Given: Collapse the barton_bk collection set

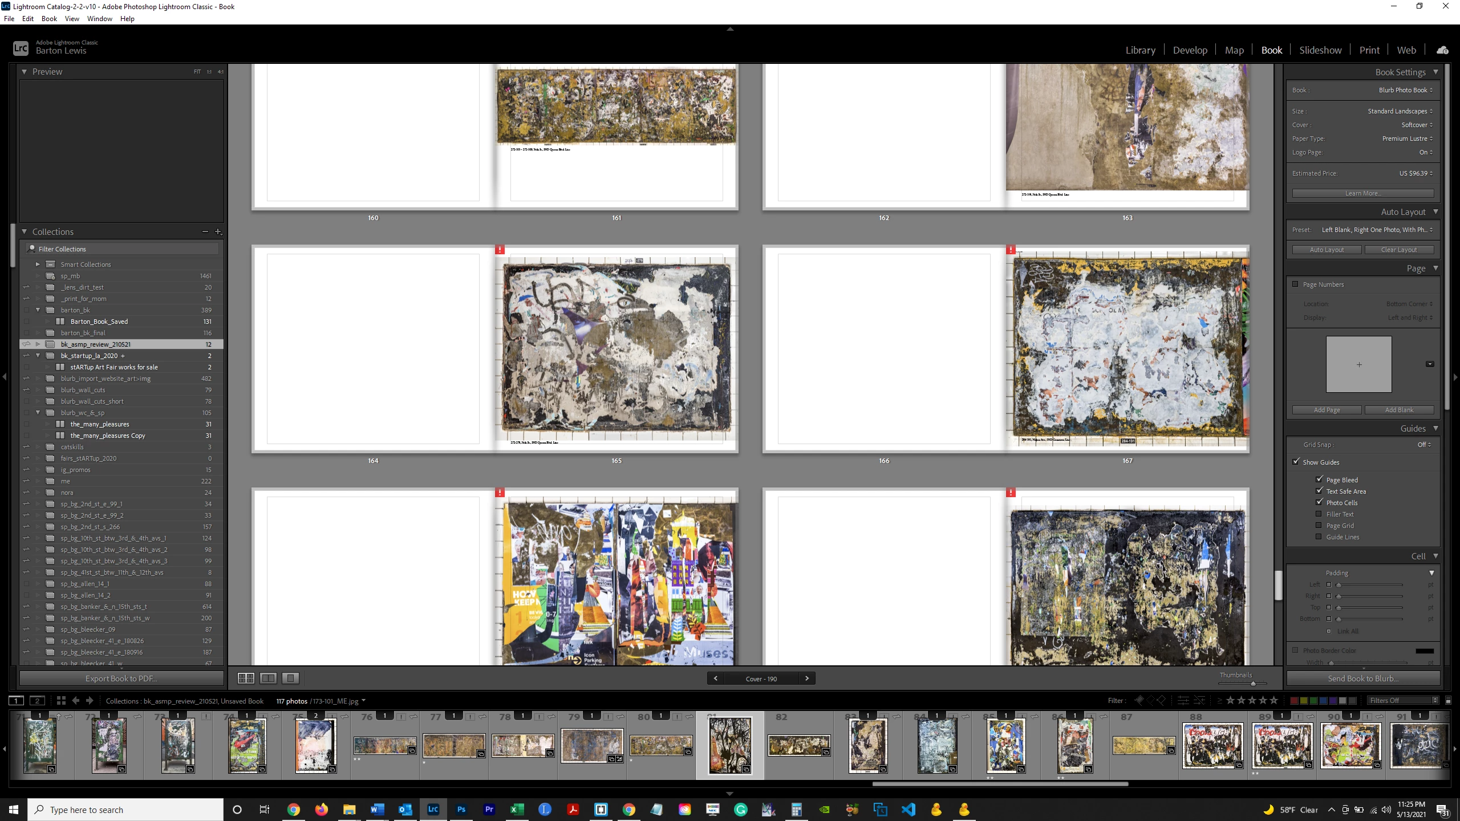Looking at the screenshot, I should pyautogui.click(x=38, y=310).
